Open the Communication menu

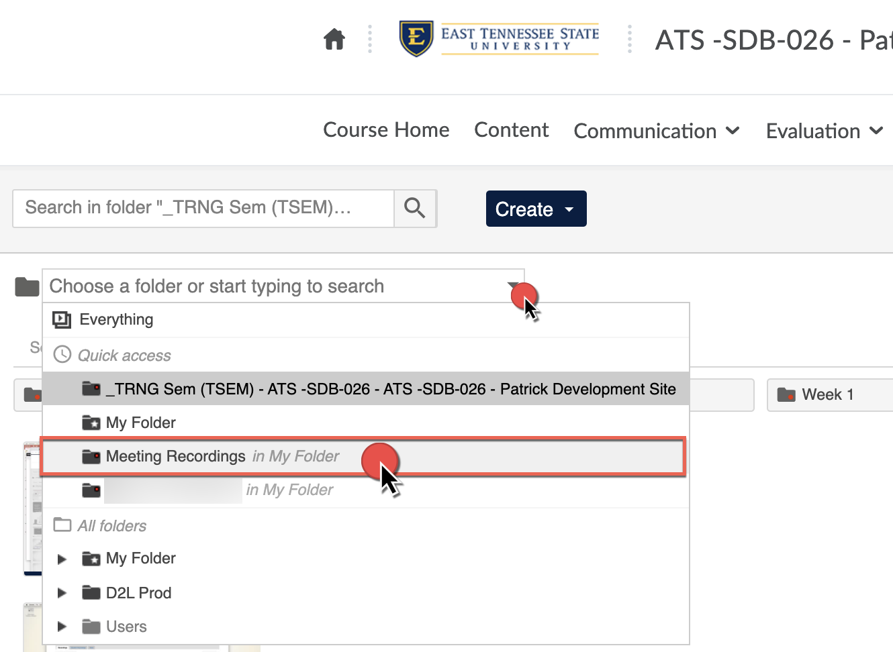[x=656, y=131]
